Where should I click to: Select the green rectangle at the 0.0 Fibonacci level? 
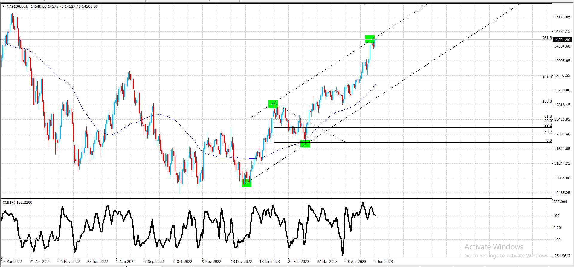(x=305, y=144)
